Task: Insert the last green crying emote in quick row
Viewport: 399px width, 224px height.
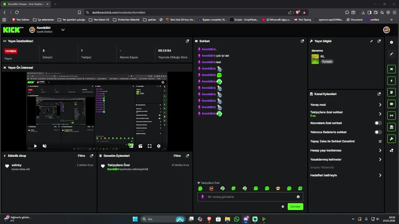Action: pyautogui.click(x=300, y=189)
